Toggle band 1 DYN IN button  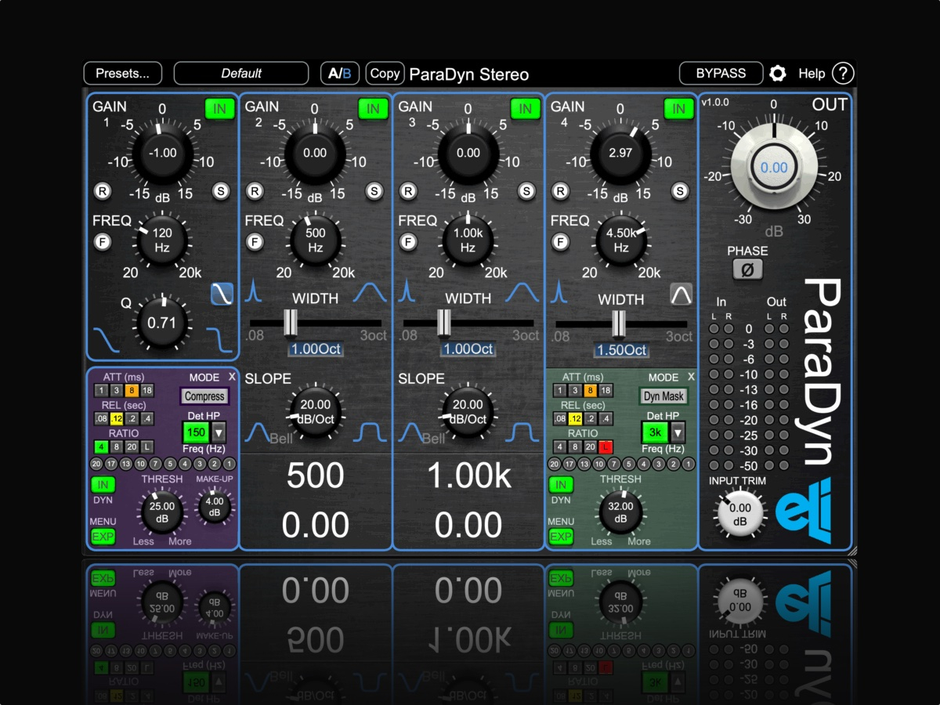pyautogui.click(x=103, y=485)
